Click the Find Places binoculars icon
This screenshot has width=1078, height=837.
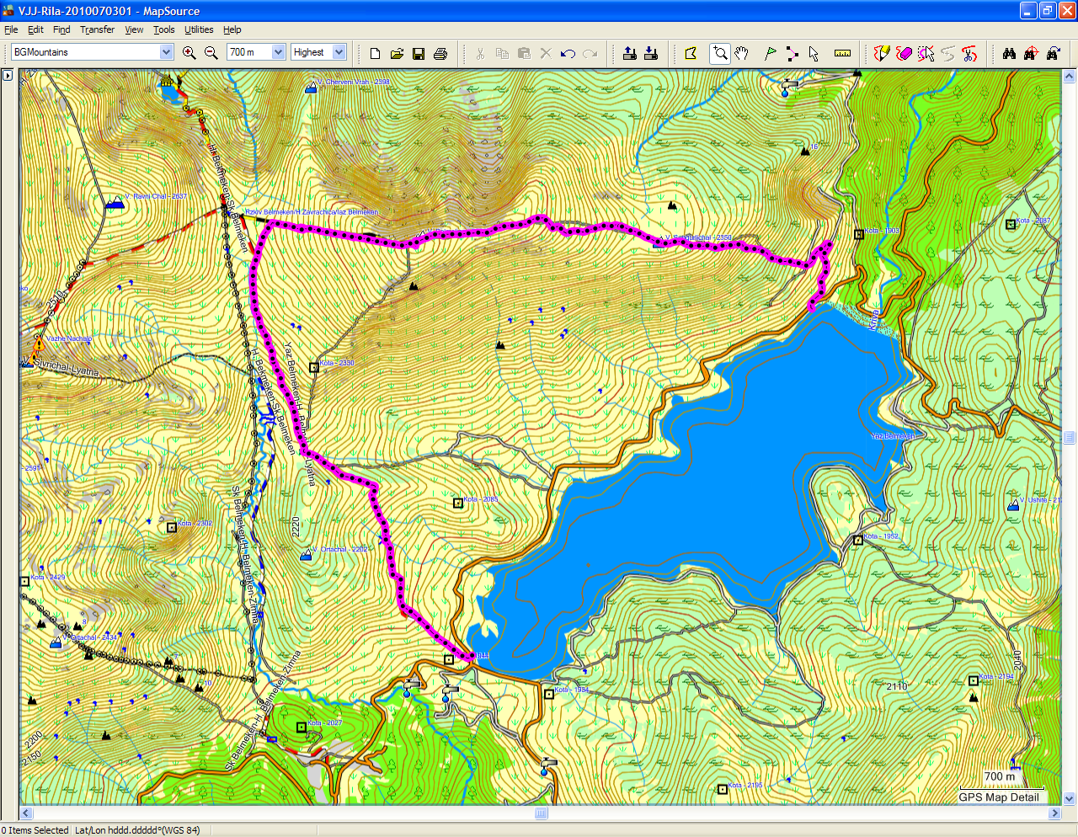tap(1009, 53)
